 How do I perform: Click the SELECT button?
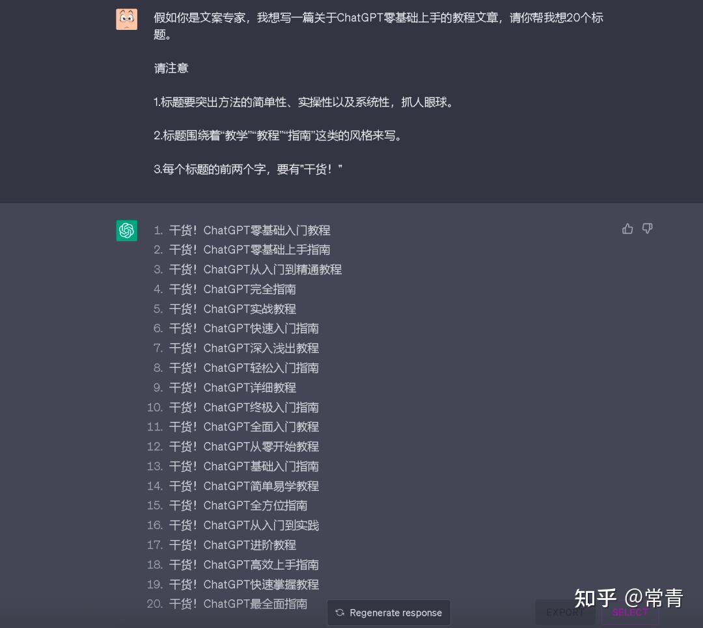point(630,612)
